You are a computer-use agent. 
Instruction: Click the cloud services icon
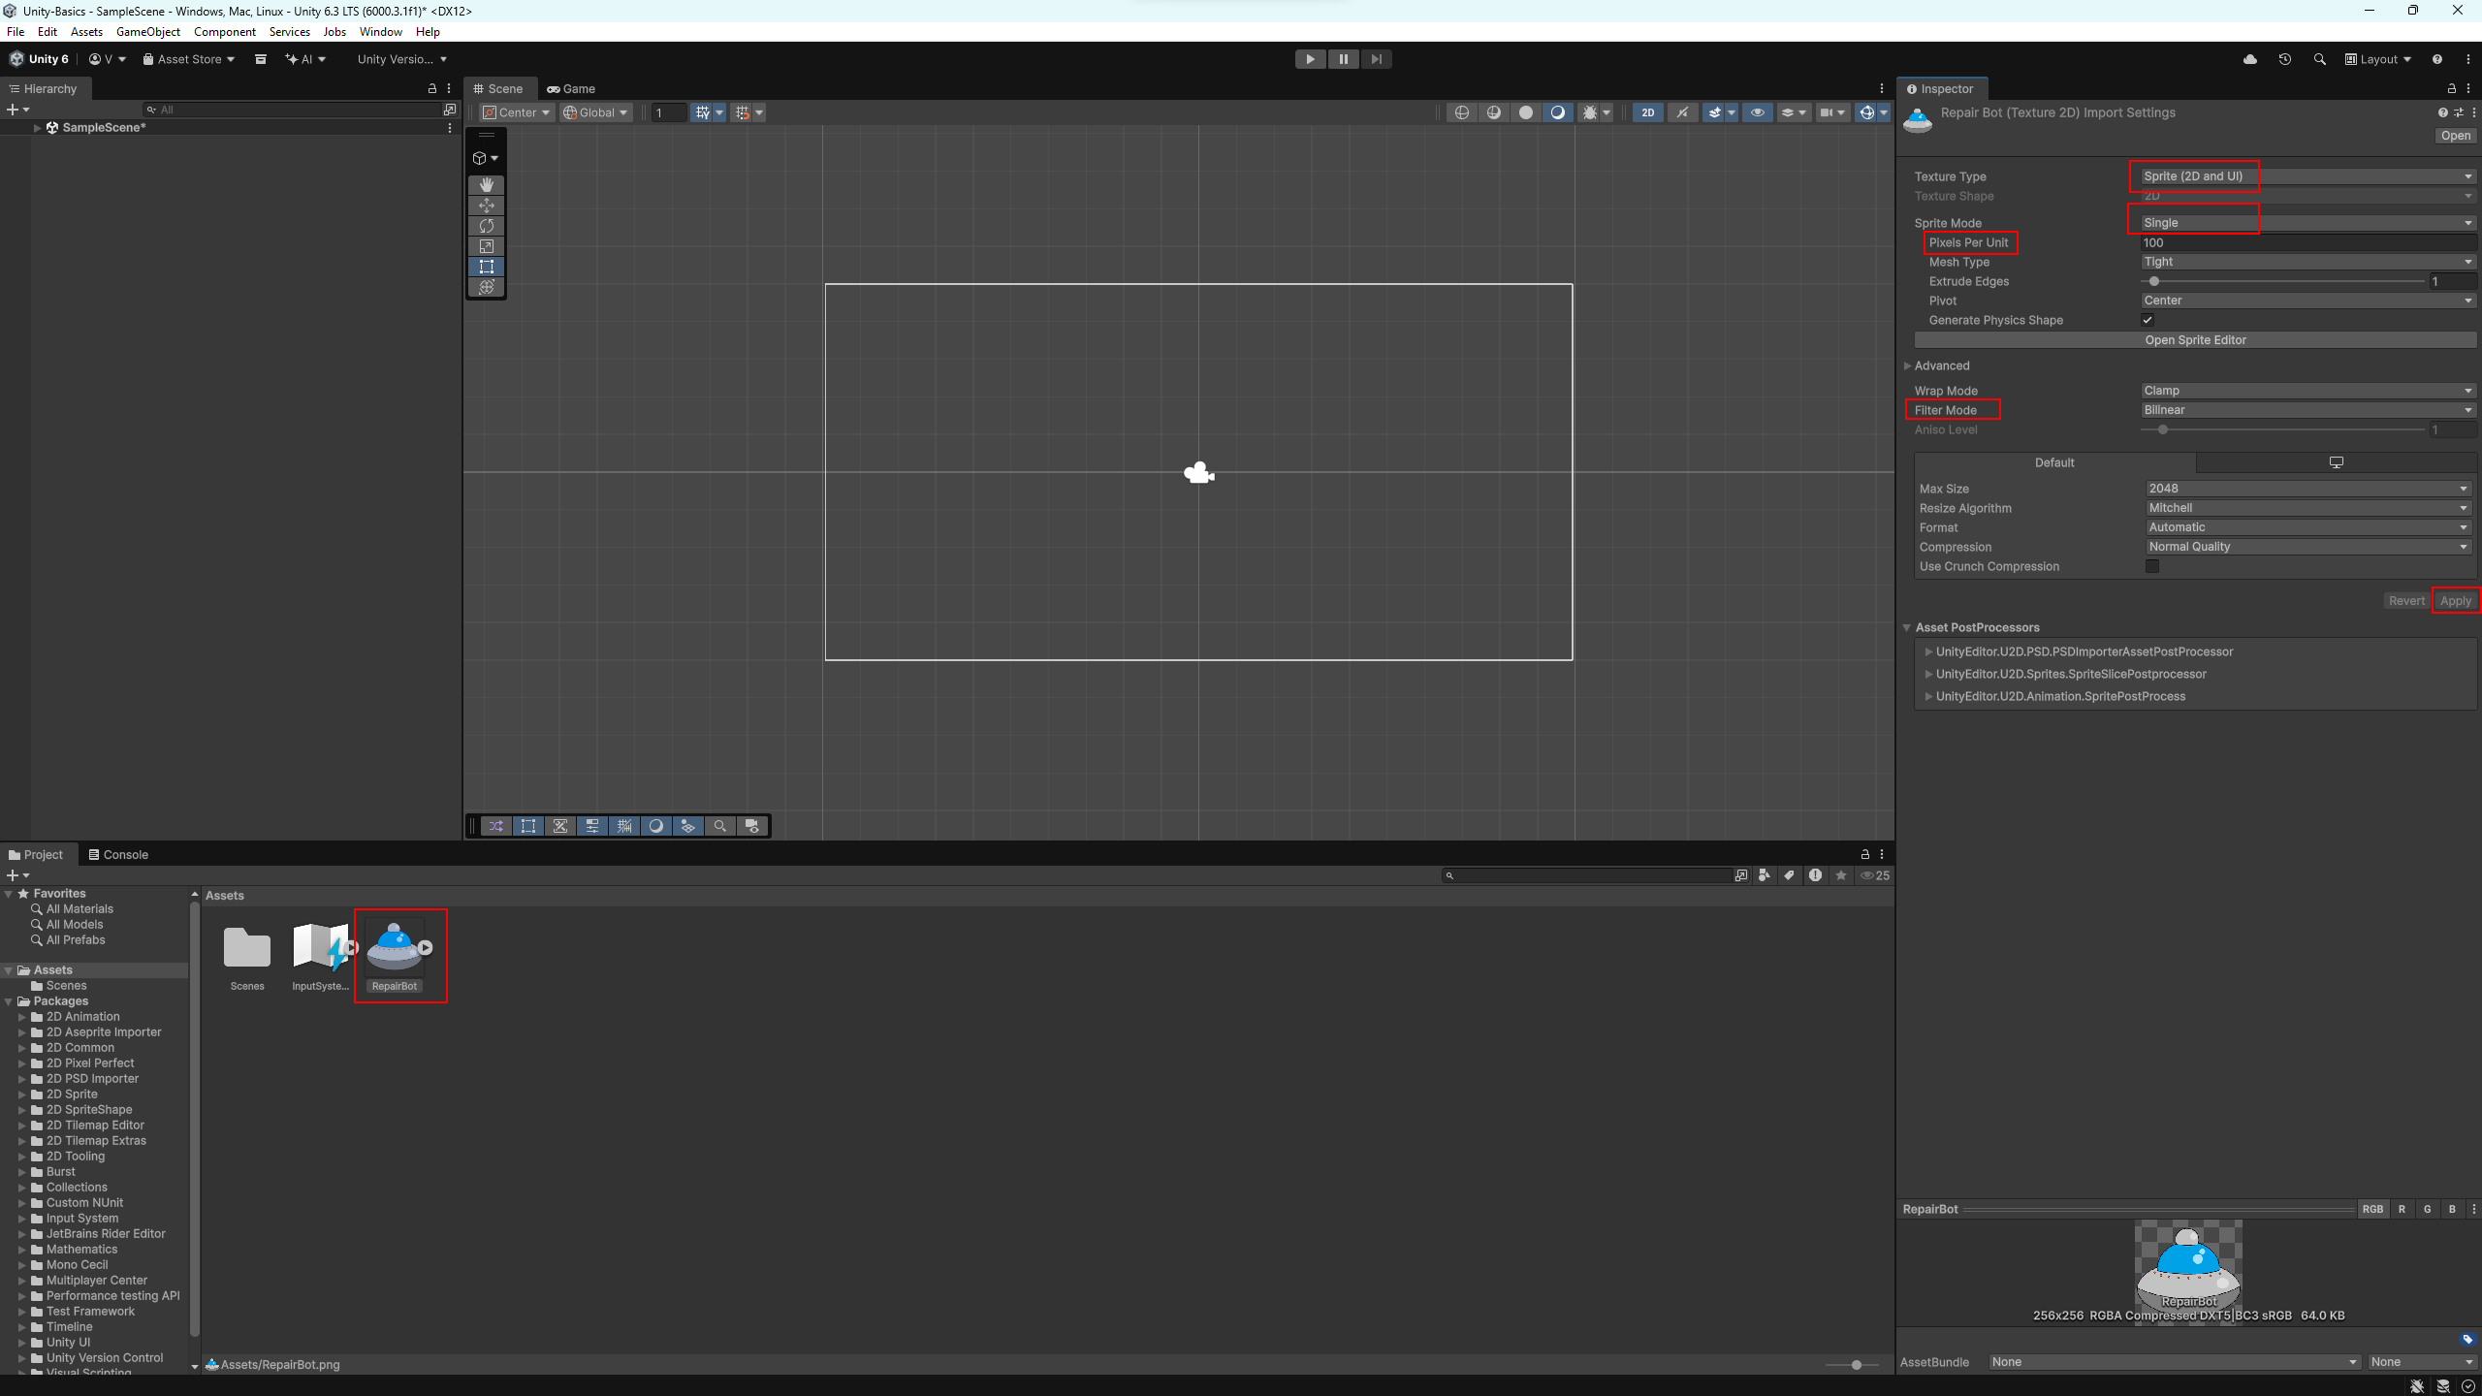tap(2249, 59)
